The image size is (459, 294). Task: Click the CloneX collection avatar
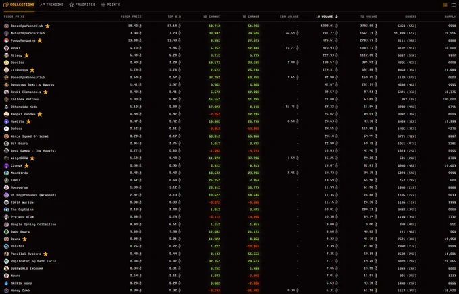pos(7,166)
